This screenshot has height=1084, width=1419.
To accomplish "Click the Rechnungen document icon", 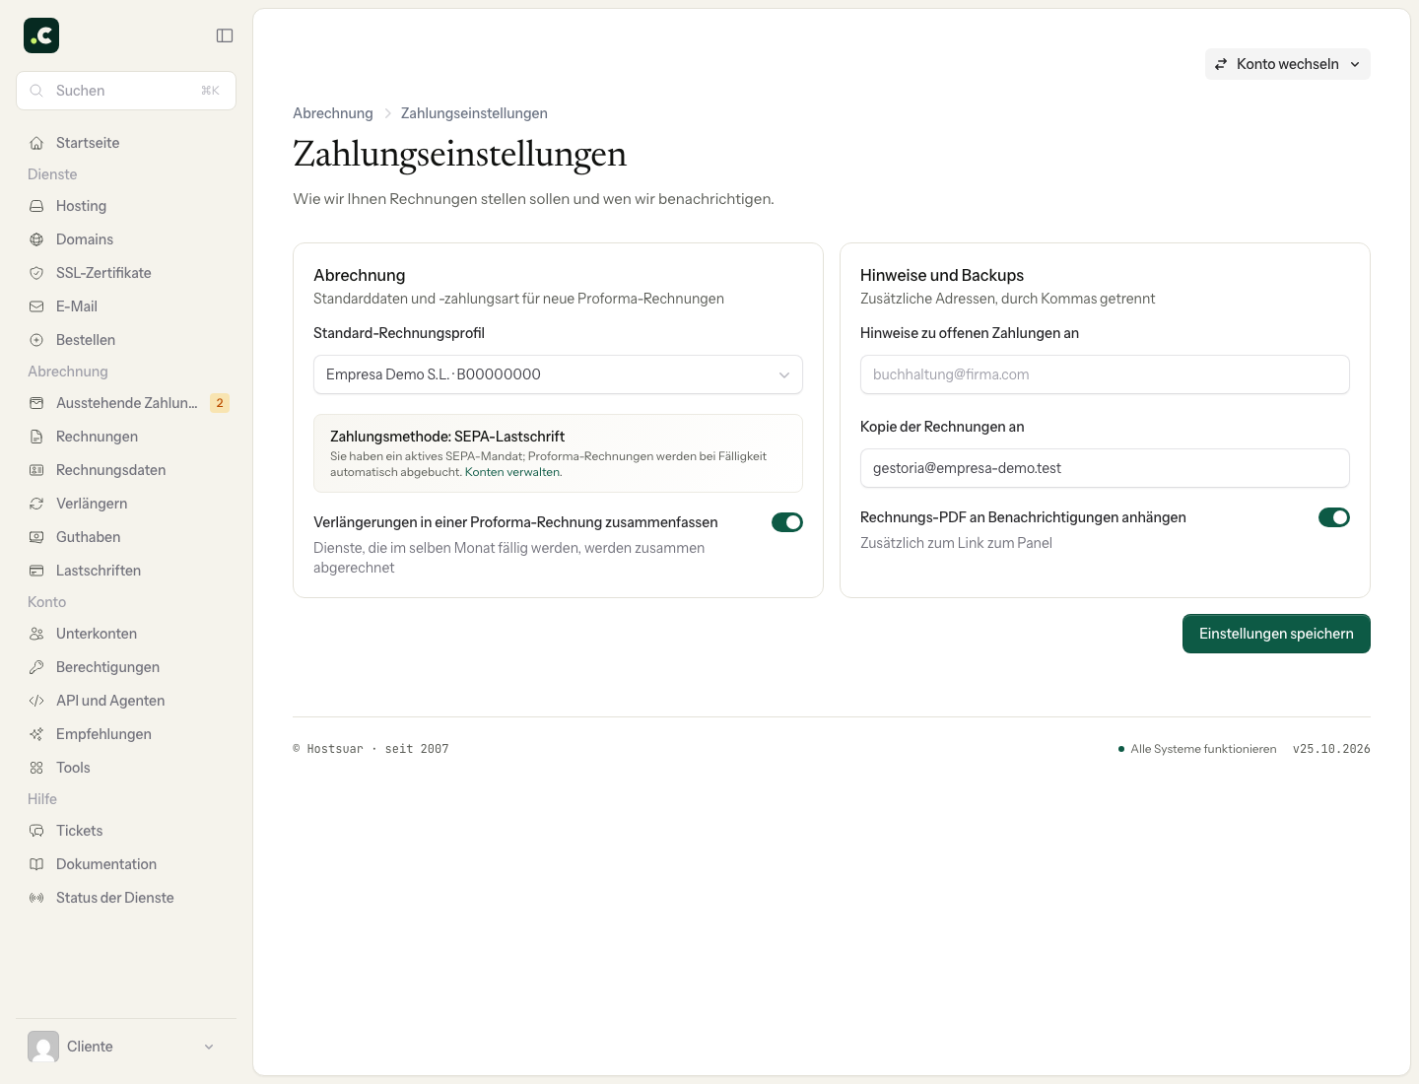I will point(36,437).
